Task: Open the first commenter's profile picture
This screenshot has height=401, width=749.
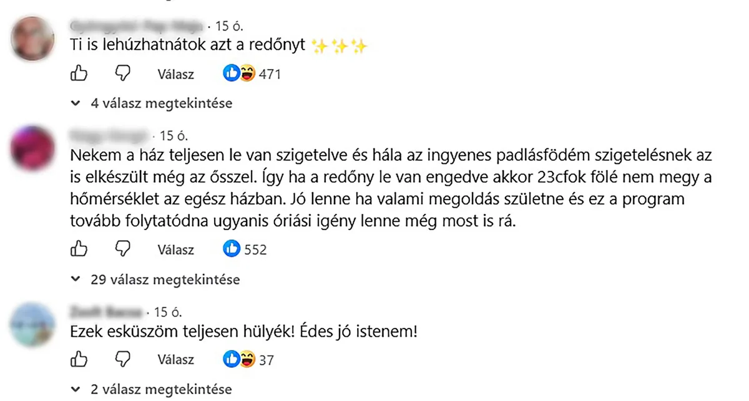Action: tap(34, 37)
